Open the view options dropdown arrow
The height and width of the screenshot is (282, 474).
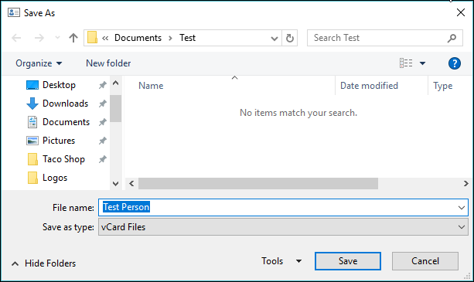(423, 63)
